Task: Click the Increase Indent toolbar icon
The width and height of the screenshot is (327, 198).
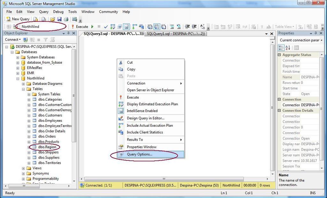Action: point(194,27)
